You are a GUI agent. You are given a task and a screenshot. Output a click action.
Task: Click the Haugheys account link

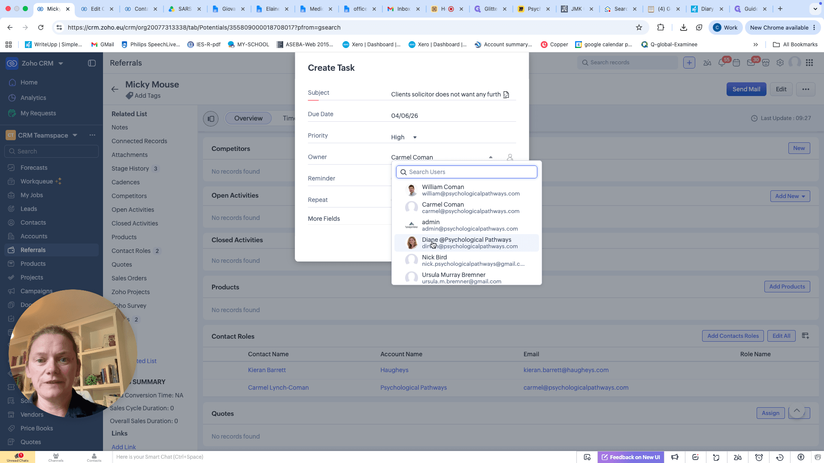coord(394,370)
